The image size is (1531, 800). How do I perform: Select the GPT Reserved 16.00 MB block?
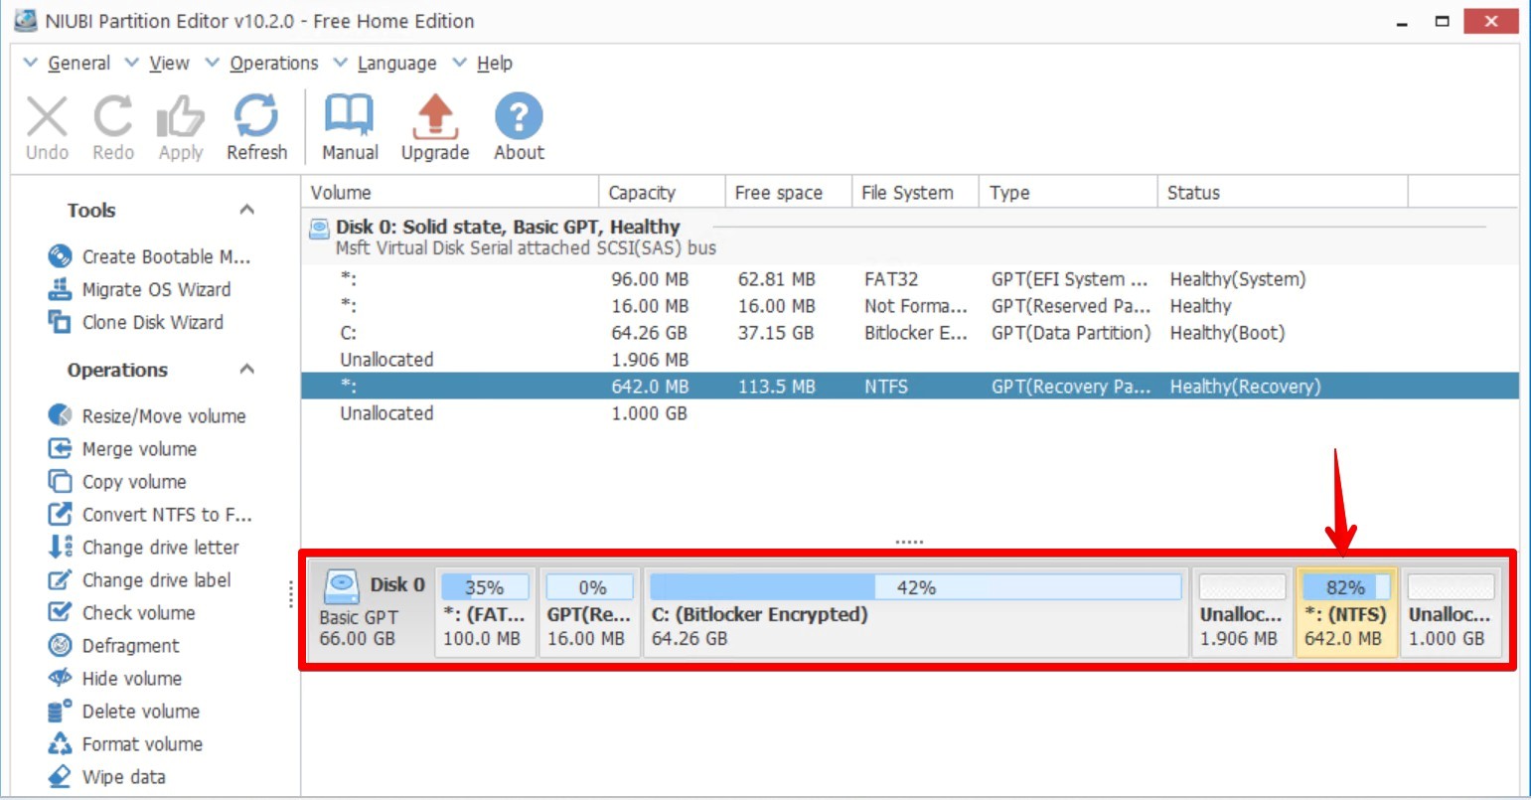coord(590,612)
